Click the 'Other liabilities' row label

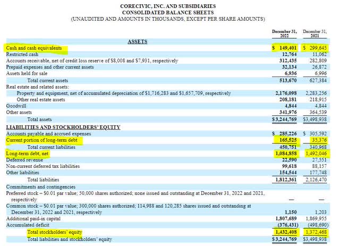[22, 173]
